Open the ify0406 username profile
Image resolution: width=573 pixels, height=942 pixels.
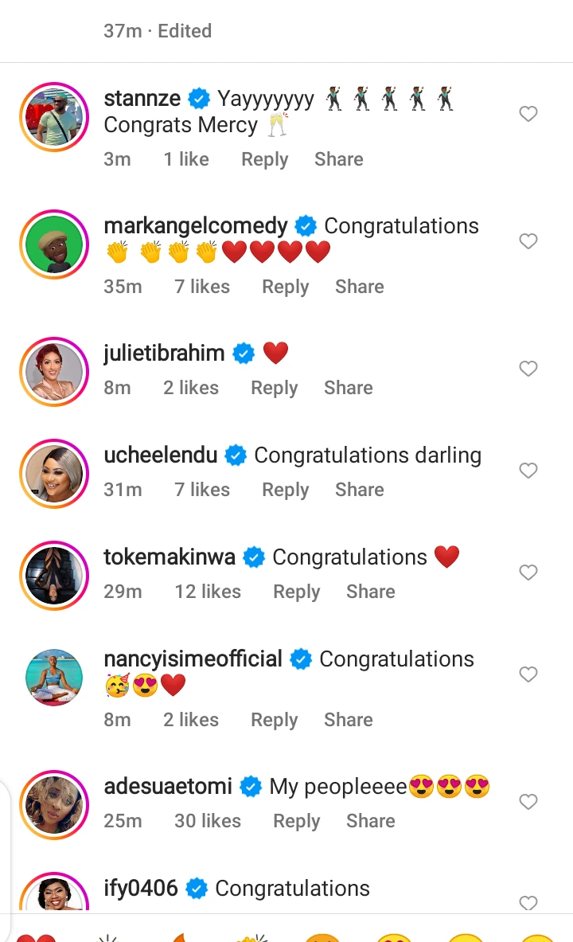tap(141, 888)
